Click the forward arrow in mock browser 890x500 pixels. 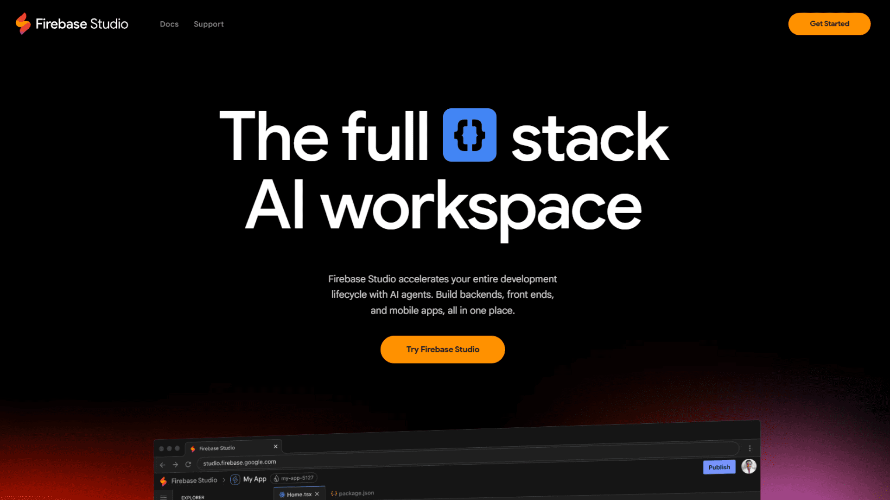pos(175,464)
